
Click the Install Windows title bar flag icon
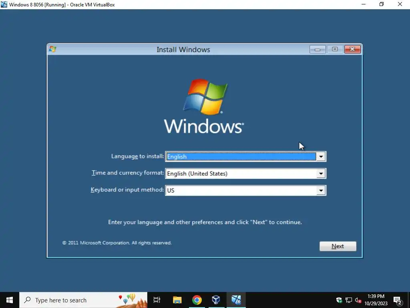tap(52, 49)
